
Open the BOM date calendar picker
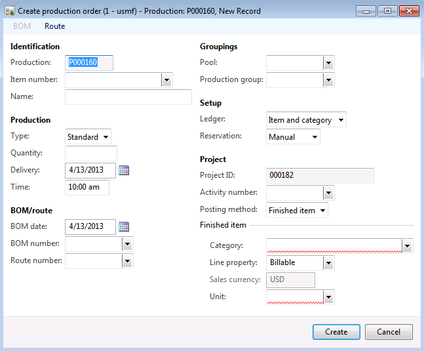[x=124, y=227]
